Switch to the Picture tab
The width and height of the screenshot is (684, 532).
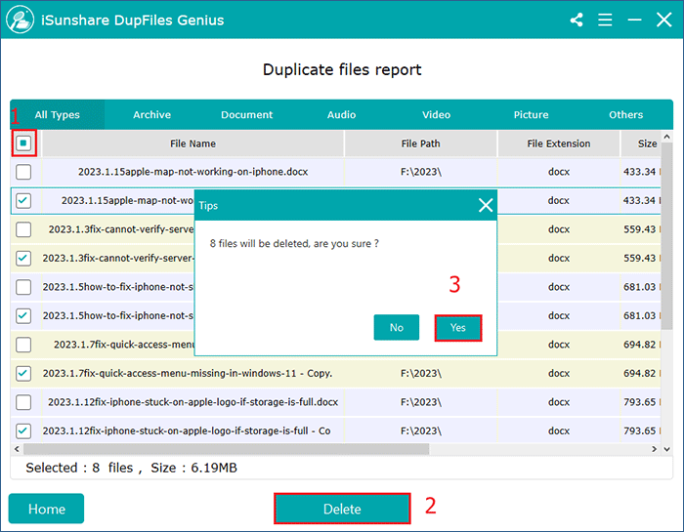click(x=531, y=114)
